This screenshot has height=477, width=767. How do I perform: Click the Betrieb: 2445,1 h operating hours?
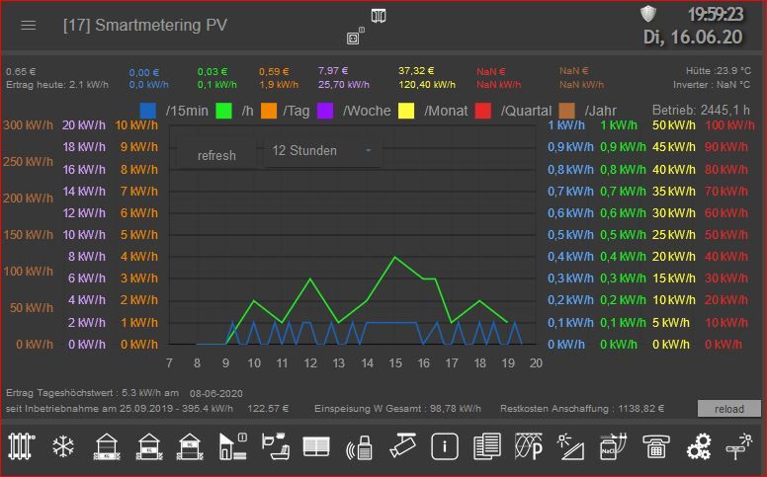pos(701,110)
